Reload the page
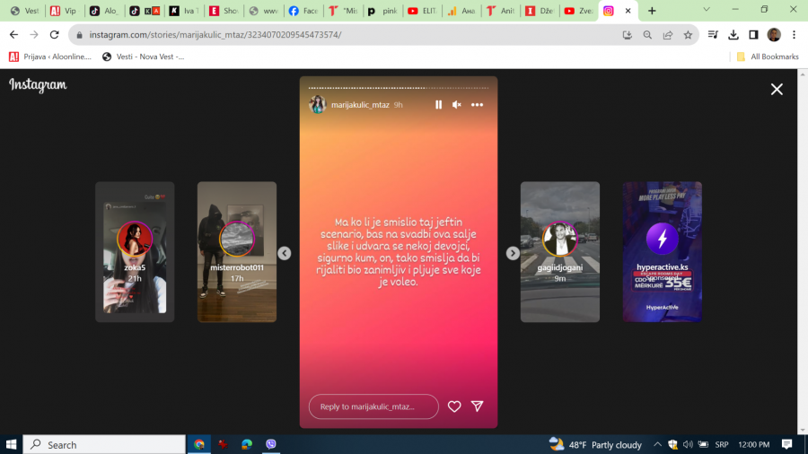Image resolution: width=808 pixels, height=454 pixels. 55,35
